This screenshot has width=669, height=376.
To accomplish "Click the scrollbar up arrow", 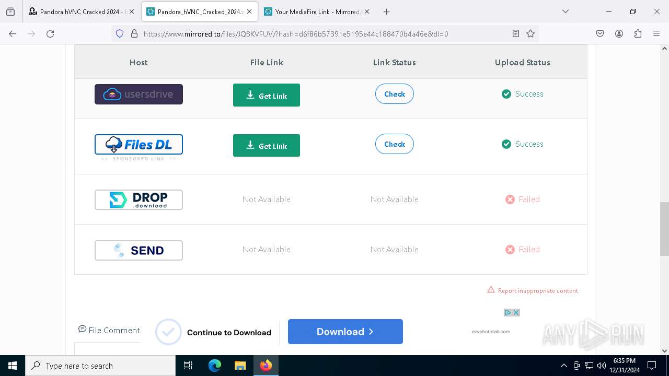I will (x=664, y=49).
